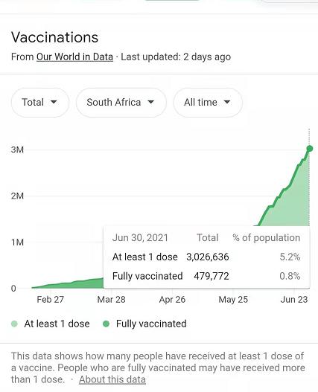318x392 pixels.
Task: Click the dark green Fully vaccinated legend dot
Action: coord(106,324)
